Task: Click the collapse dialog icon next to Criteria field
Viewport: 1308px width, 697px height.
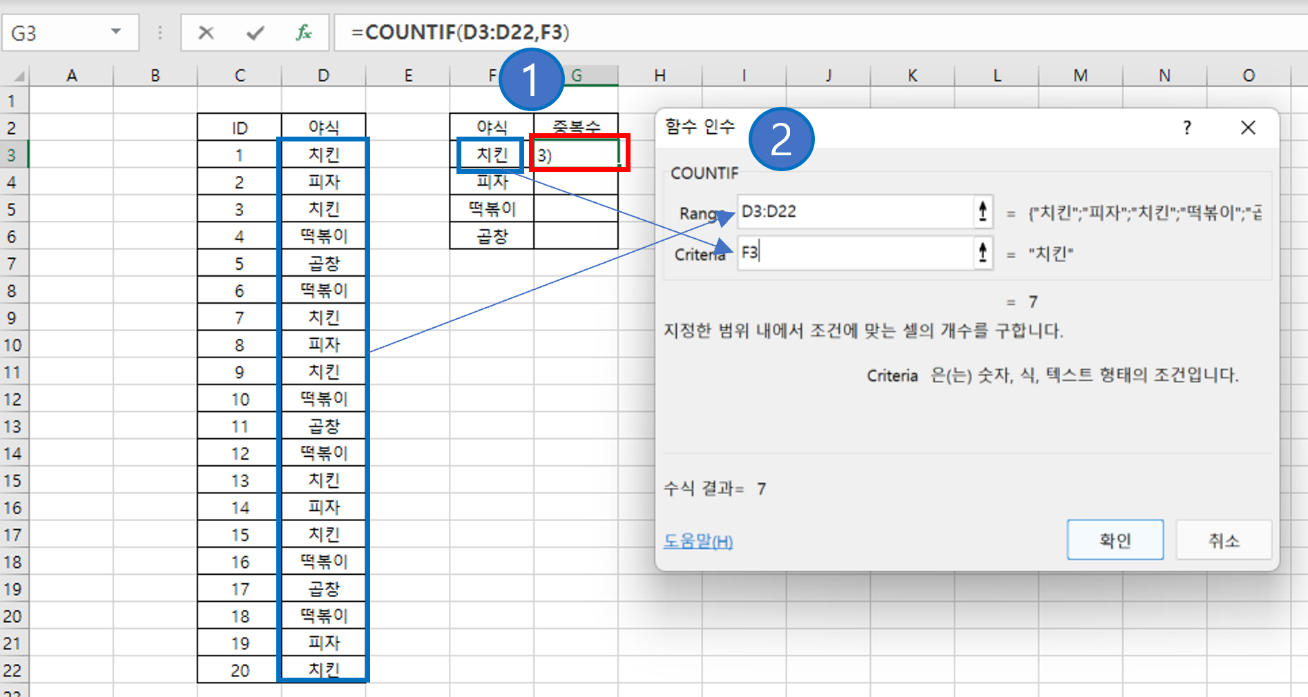Action: (x=983, y=253)
